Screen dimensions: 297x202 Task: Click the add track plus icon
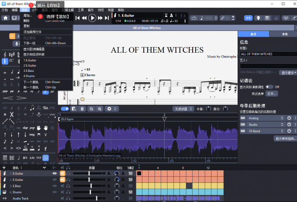pos(3,168)
